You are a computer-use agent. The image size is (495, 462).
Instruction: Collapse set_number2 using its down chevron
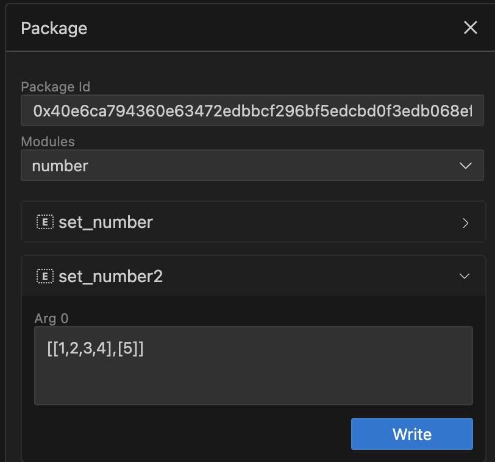click(465, 277)
